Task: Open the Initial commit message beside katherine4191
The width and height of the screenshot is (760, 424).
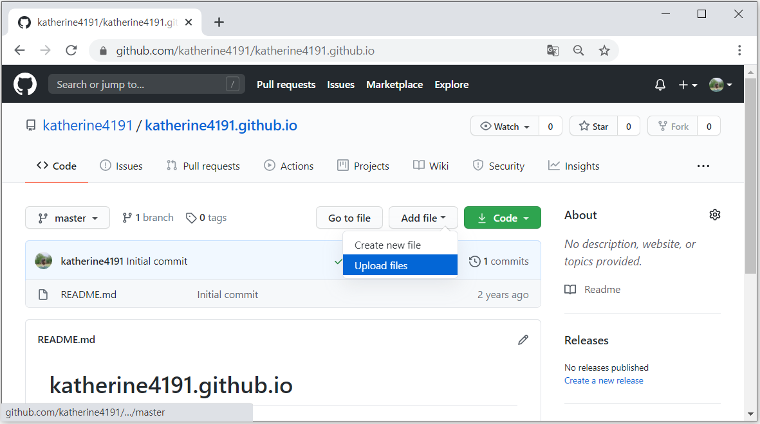Action: 157,261
